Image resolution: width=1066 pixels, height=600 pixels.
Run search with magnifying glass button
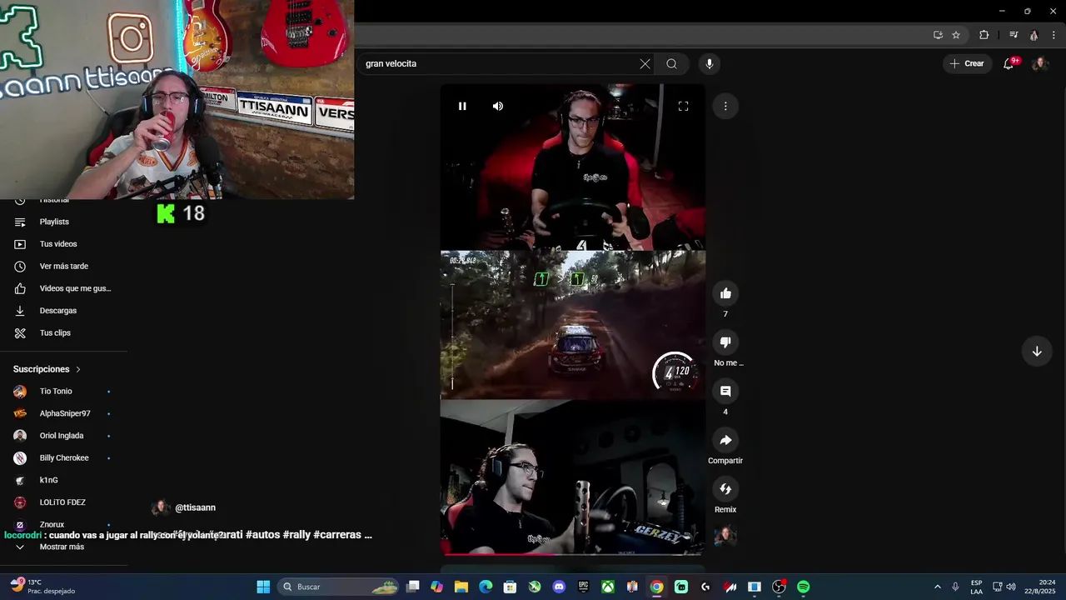[671, 63]
